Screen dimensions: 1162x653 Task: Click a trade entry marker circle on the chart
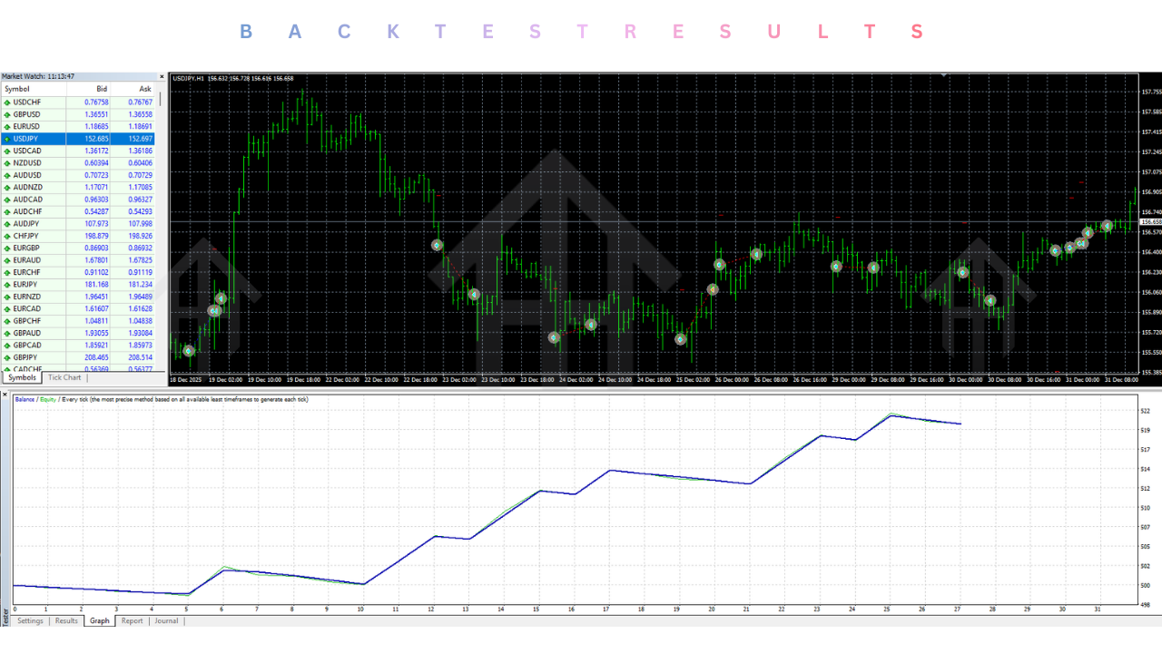[437, 245]
